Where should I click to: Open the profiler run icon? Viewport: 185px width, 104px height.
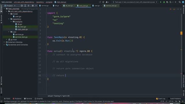(171, 2)
